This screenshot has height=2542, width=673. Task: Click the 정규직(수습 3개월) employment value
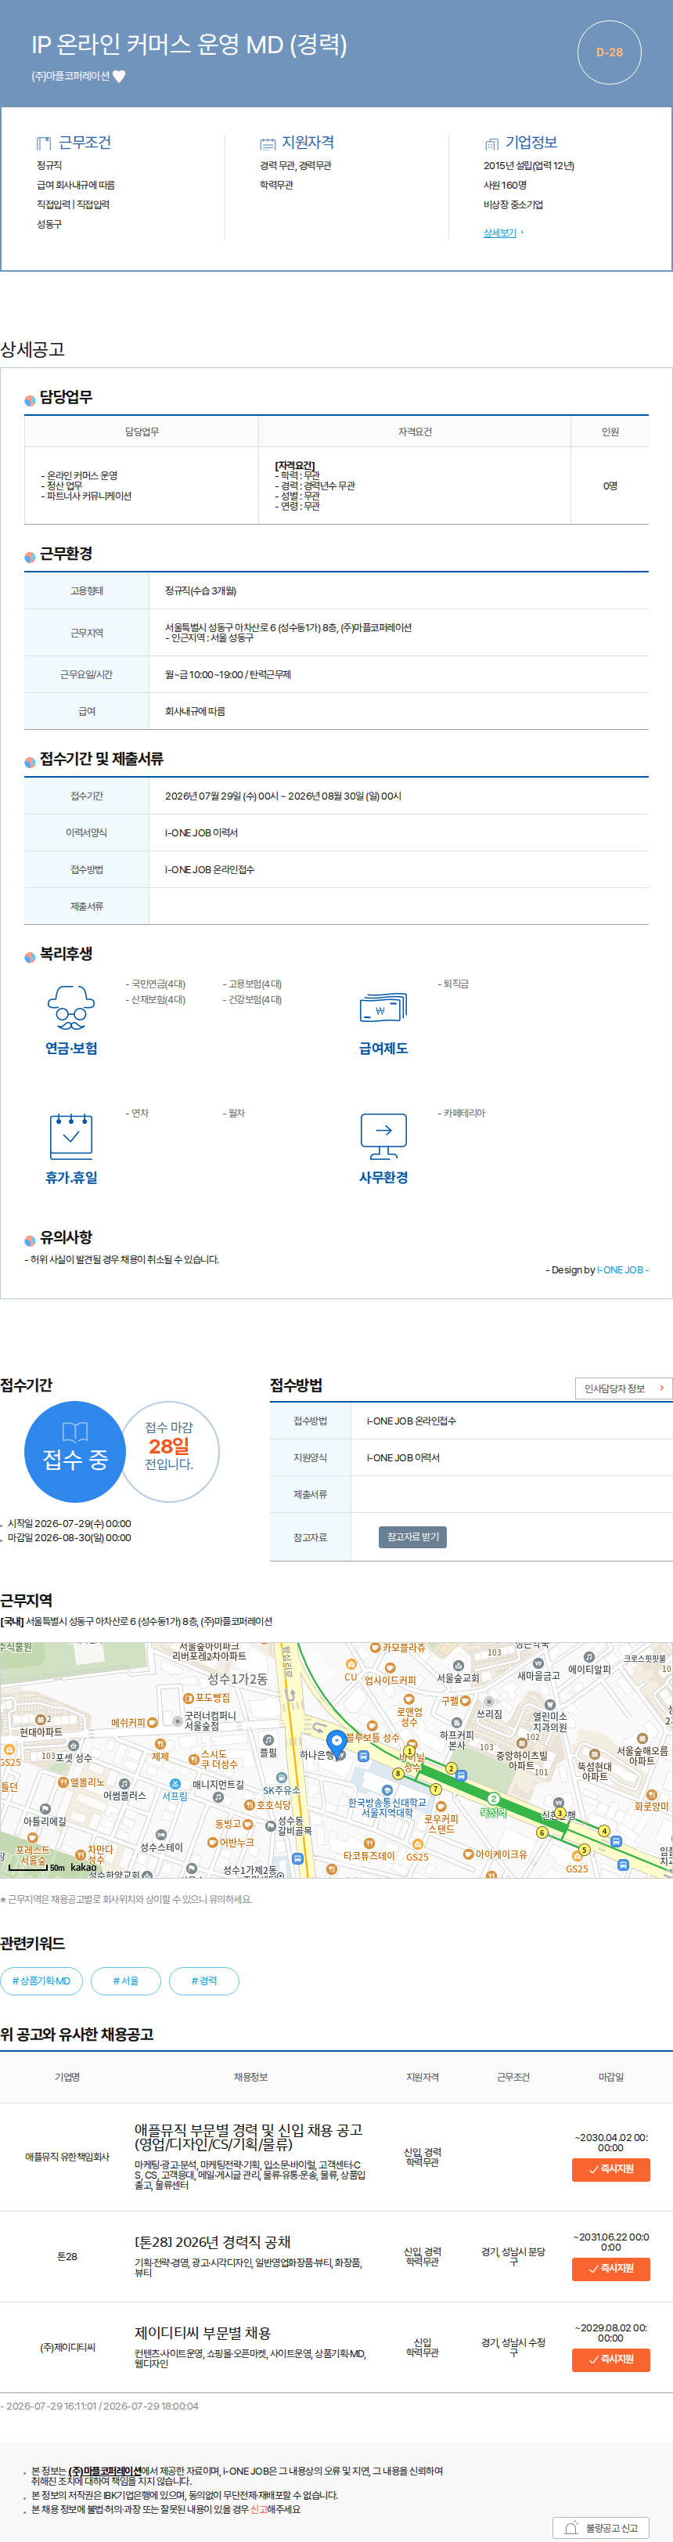[200, 591]
